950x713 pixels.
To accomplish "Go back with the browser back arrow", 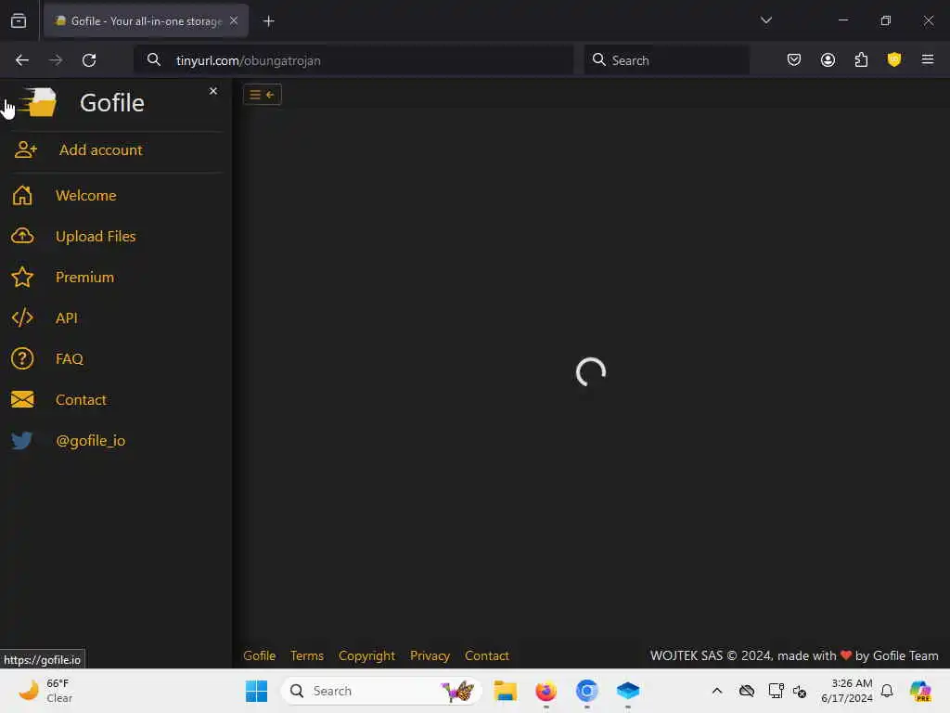I will pos(22,60).
